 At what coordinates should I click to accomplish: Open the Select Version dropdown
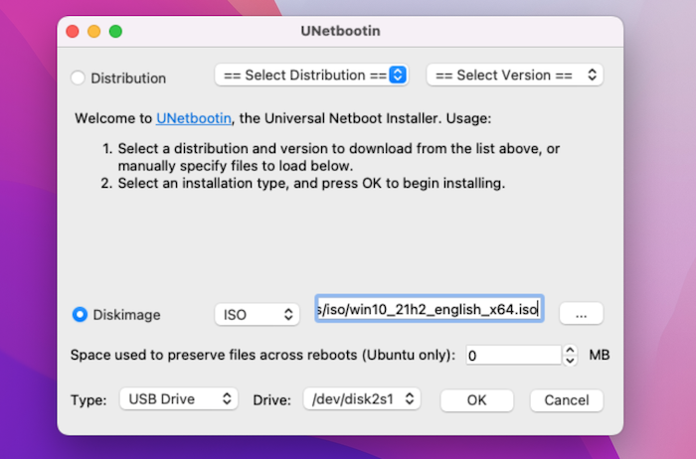click(x=514, y=75)
